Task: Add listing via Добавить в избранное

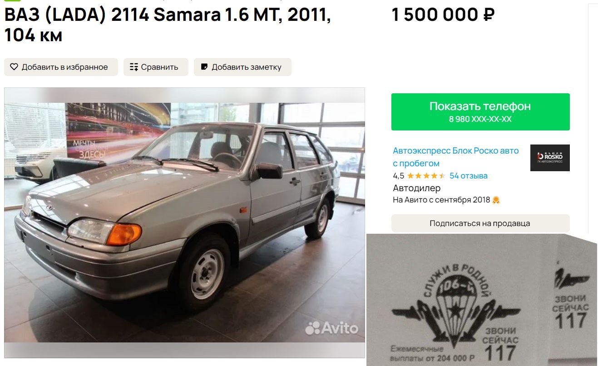Action: pyautogui.click(x=61, y=67)
